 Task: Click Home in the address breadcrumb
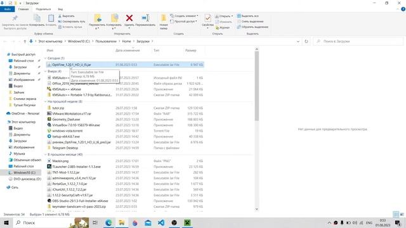click(126, 41)
